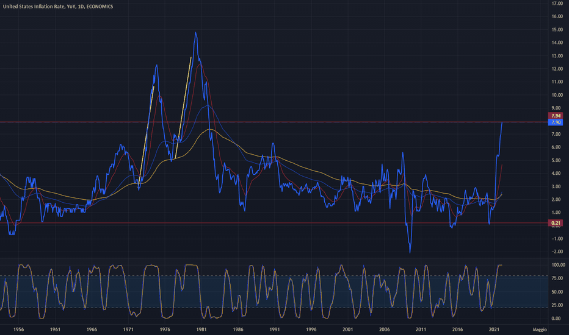569x335 pixels.
Task: Click the 2006 year label on time axis
Action: coord(384,329)
